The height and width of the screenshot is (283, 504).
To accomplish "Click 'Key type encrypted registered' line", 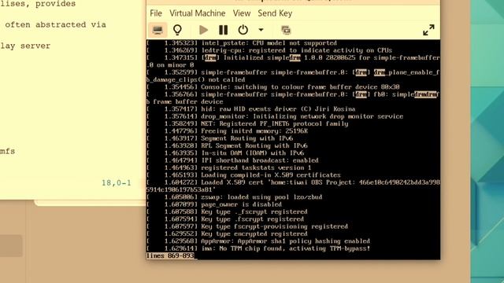I will [x=228, y=233].
